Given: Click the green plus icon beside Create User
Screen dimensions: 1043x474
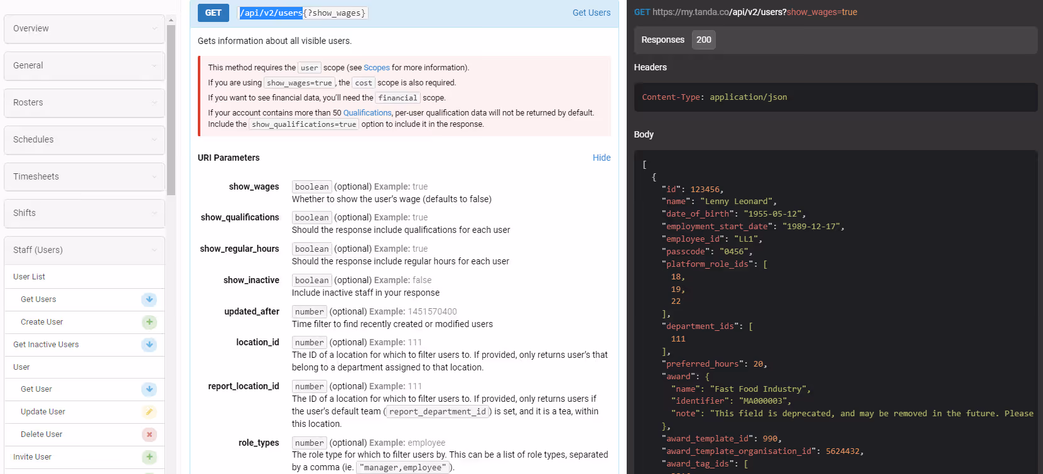Looking at the screenshot, I should [149, 322].
